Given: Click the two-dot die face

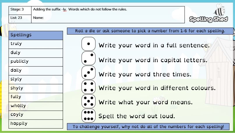Looking at the screenshot, I should [89, 58].
